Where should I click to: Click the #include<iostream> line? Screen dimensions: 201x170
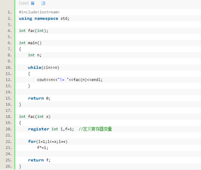click(x=39, y=12)
